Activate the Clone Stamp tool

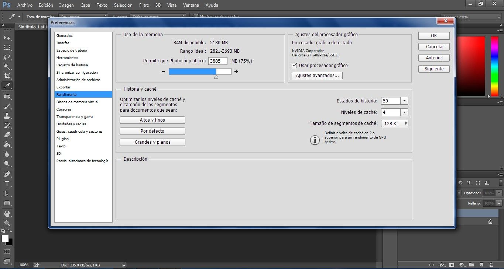[7, 116]
